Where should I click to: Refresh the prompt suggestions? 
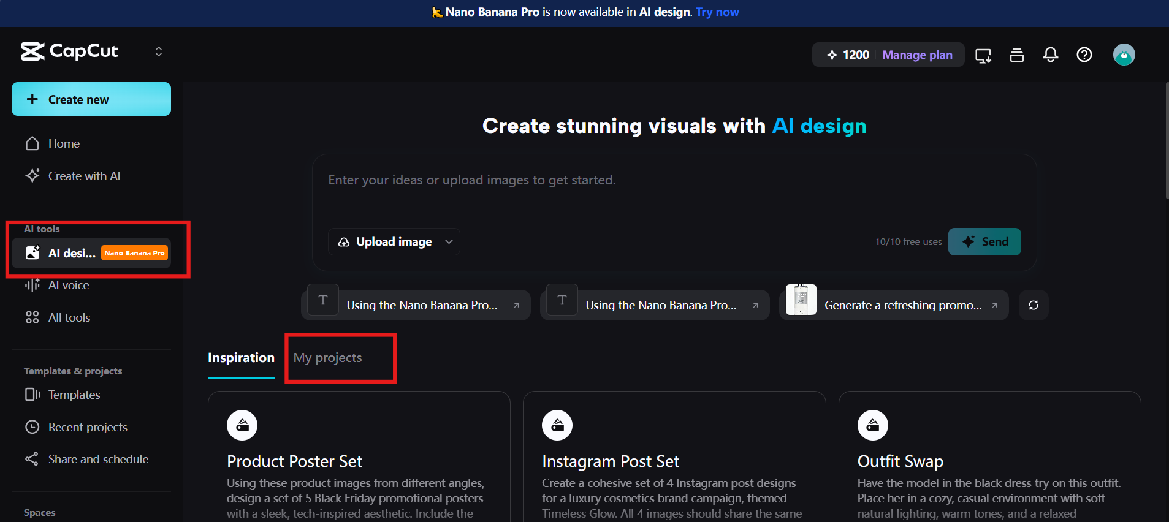(1034, 305)
